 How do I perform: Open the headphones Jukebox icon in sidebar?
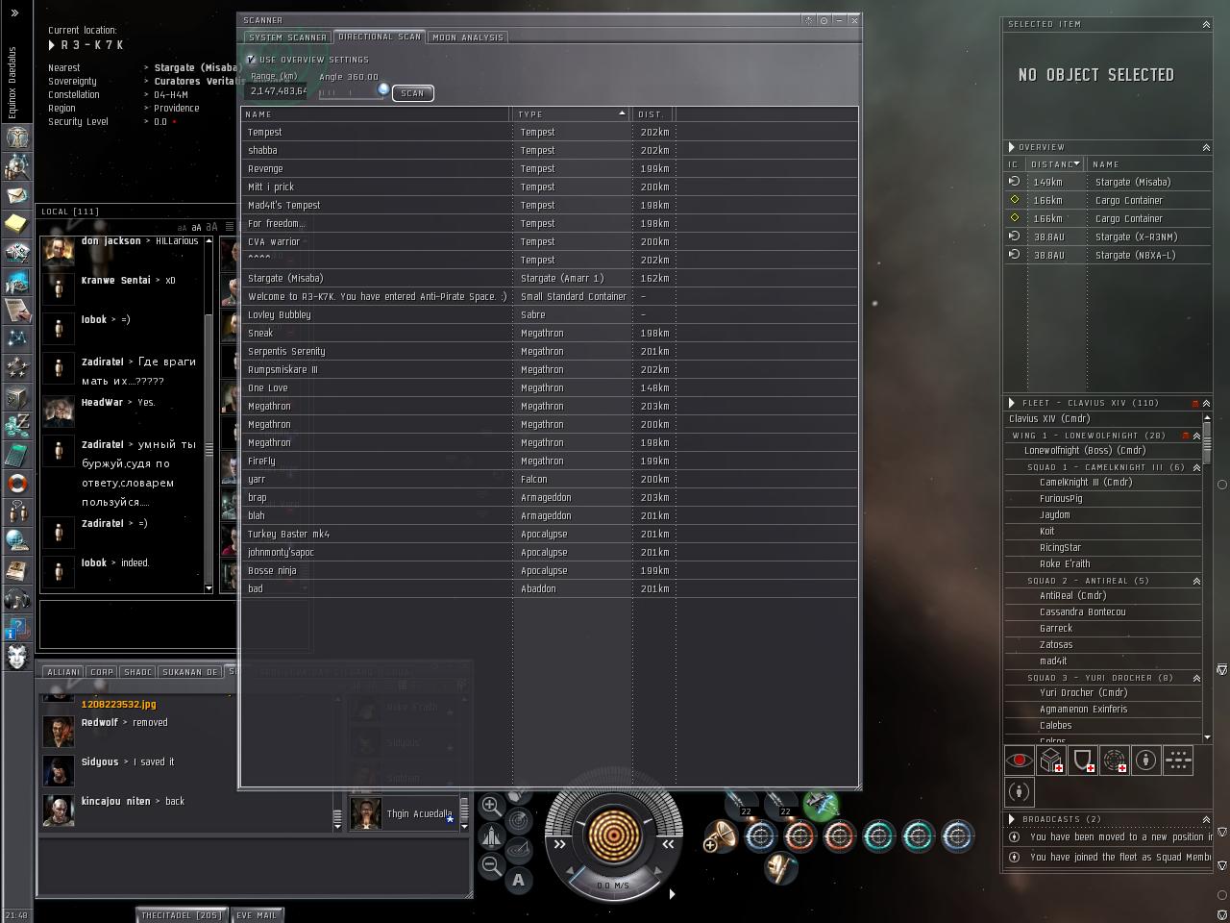(17, 599)
